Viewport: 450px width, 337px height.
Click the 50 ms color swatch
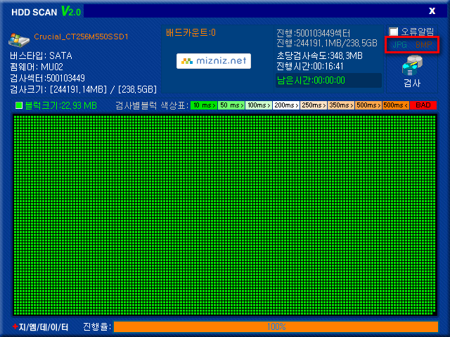[231, 105]
